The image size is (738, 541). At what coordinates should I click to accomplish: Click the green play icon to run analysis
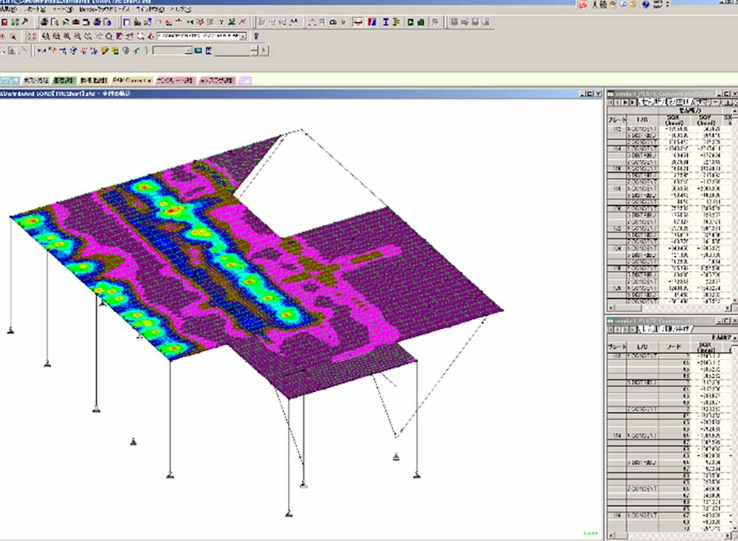410,22
